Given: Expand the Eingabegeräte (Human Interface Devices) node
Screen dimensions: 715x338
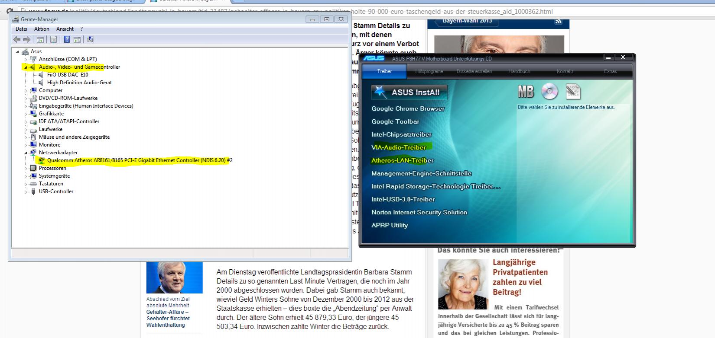Looking at the screenshot, I should (x=26, y=106).
